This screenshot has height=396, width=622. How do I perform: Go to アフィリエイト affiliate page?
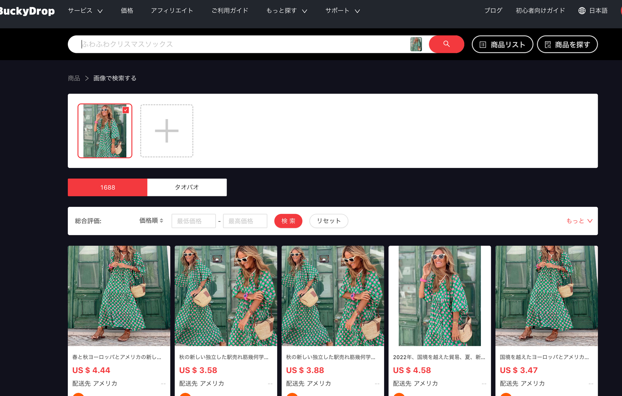point(172,11)
